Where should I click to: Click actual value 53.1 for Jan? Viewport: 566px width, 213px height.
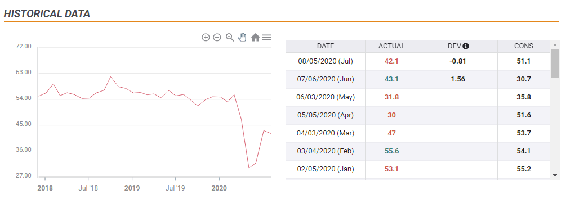tap(391, 169)
